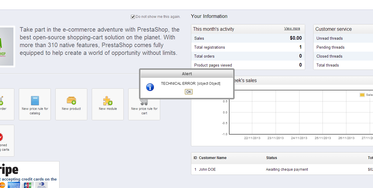Click OK in the Alert dialog
This screenshot has height=188, width=373.
point(189,92)
